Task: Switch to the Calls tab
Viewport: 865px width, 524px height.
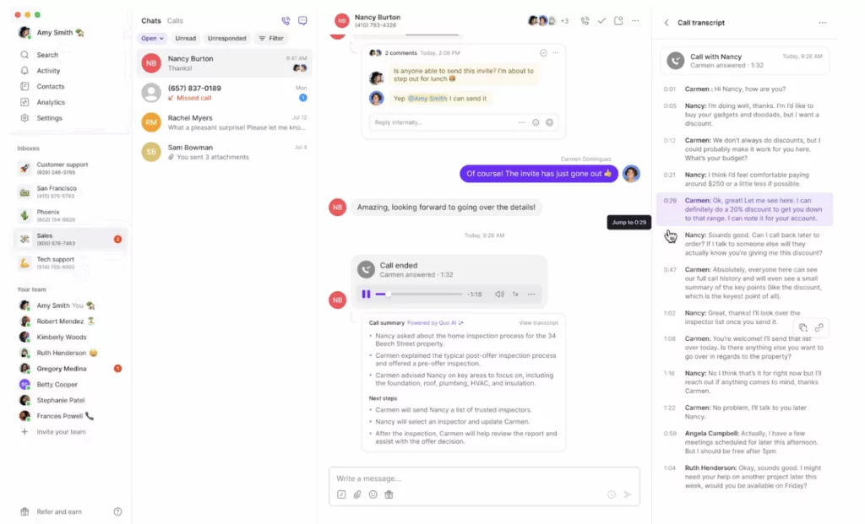Action: pyautogui.click(x=175, y=21)
